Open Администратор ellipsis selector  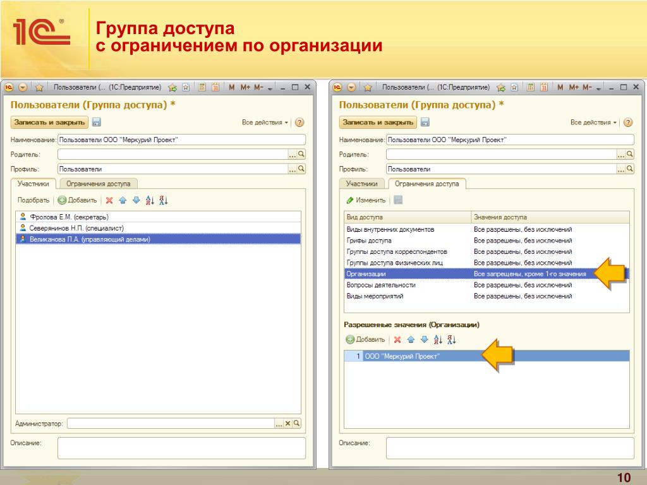click(x=279, y=424)
